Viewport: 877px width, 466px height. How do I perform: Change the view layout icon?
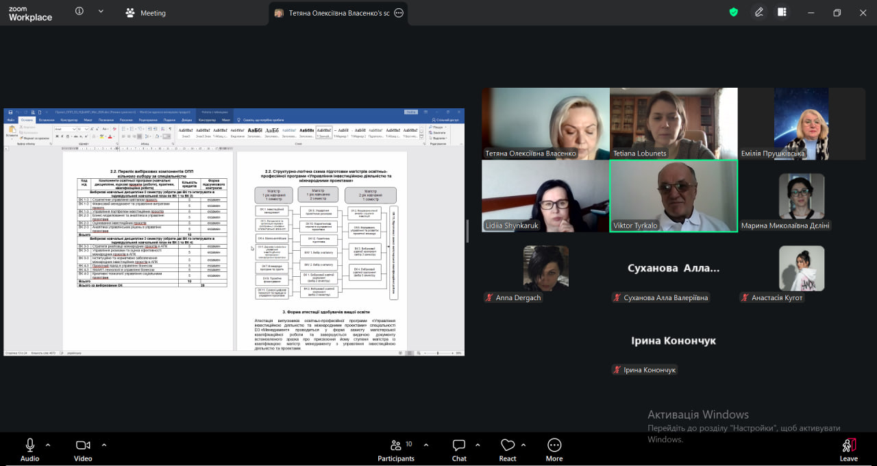[x=782, y=12]
